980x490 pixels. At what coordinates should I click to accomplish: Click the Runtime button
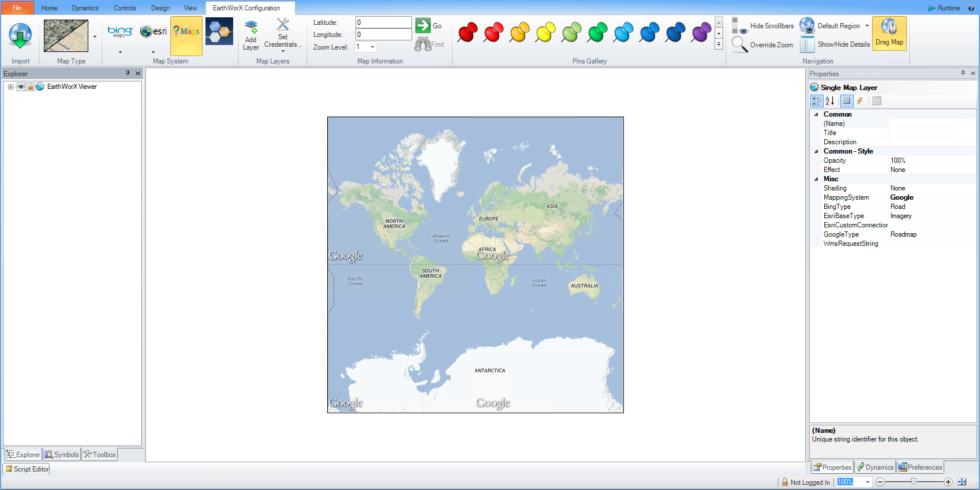(944, 8)
